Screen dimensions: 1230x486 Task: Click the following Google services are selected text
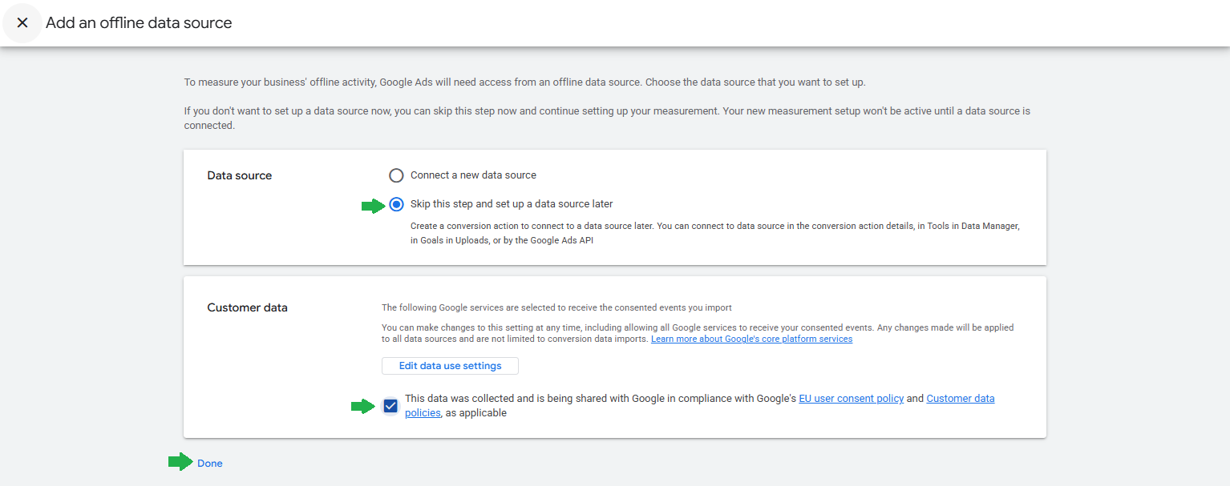click(x=556, y=307)
